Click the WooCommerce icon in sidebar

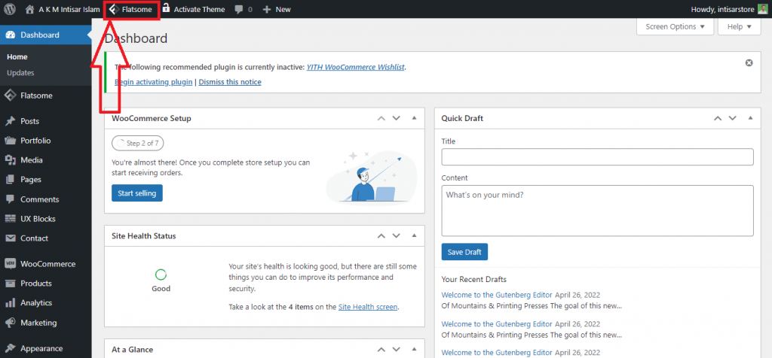(11, 264)
